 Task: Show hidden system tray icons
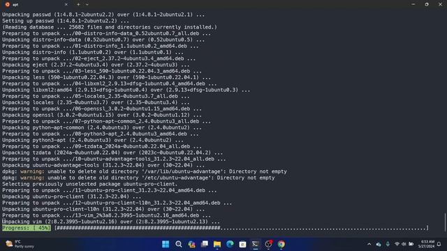pos(369,244)
